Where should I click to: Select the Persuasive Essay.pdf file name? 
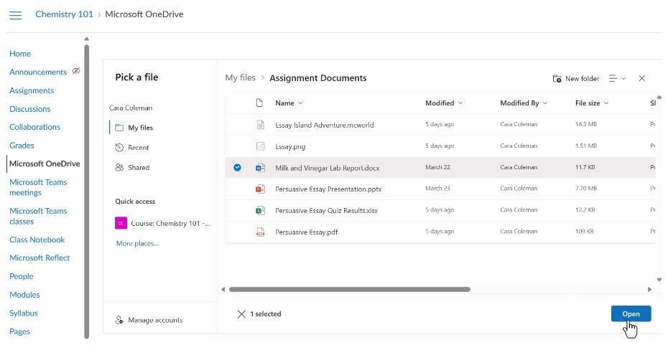[306, 232]
